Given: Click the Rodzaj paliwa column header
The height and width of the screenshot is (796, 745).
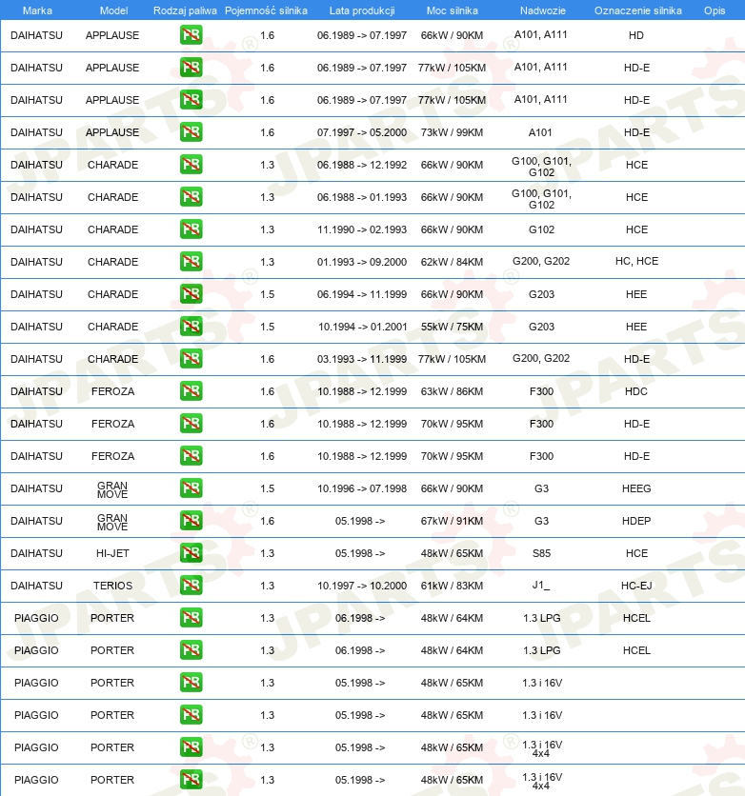Looking at the screenshot, I should 185,10.
